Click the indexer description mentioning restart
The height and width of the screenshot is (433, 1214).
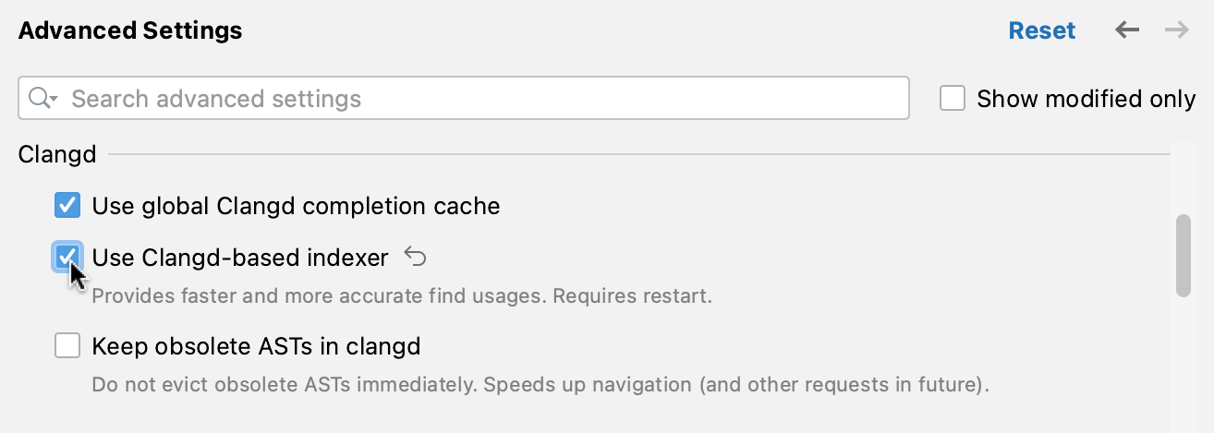tap(402, 296)
